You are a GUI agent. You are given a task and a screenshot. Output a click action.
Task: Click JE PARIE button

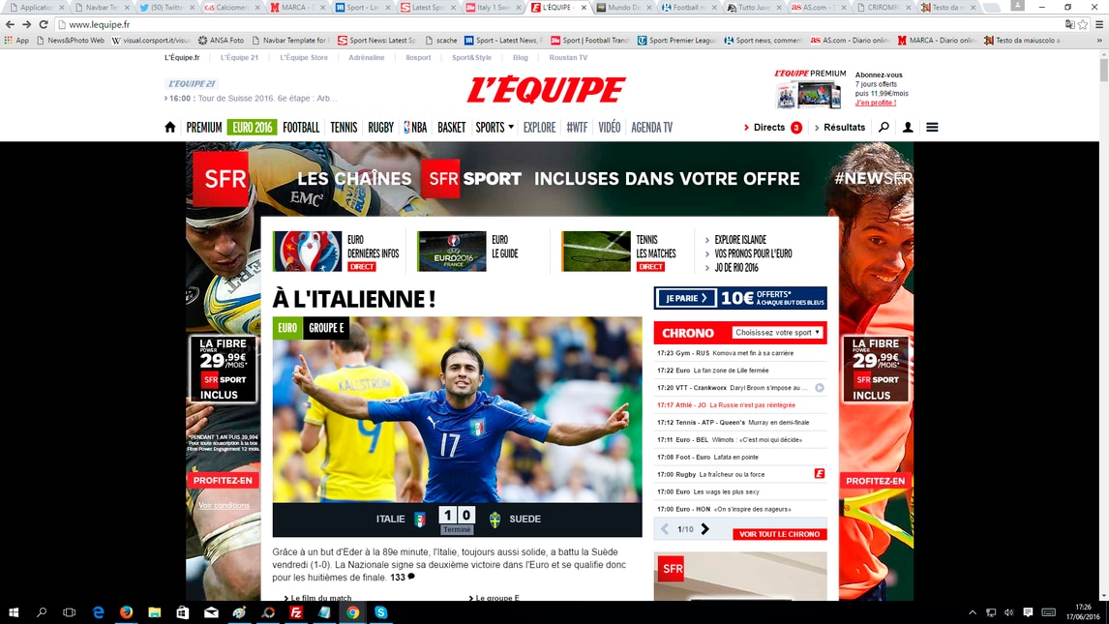(686, 298)
